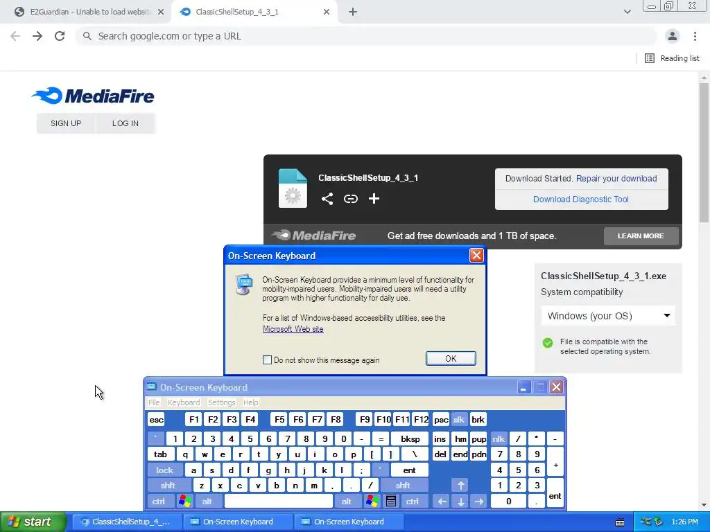The height and width of the screenshot is (532, 710).
Task: Click the copy link icon under ClassicShellSetup_4_3_1
Action: pyautogui.click(x=350, y=199)
